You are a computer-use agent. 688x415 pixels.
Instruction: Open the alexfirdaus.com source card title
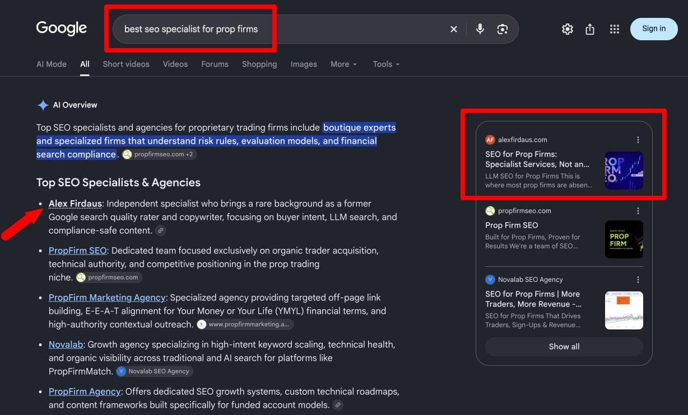tap(537, 159)
